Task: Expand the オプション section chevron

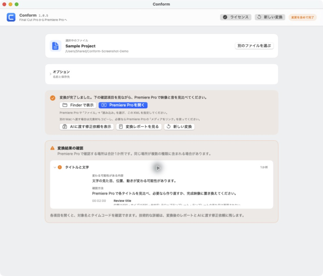Action: [x=51, y=74]
